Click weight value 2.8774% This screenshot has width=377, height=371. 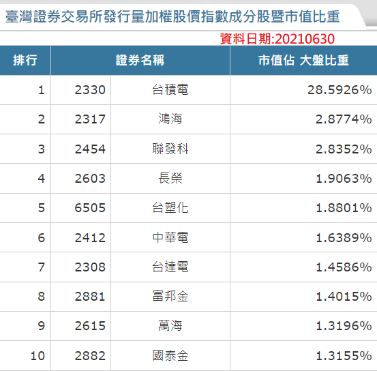click(344, 119)
